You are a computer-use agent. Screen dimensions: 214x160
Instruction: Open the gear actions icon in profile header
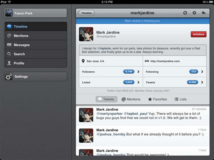click(194, 13)
